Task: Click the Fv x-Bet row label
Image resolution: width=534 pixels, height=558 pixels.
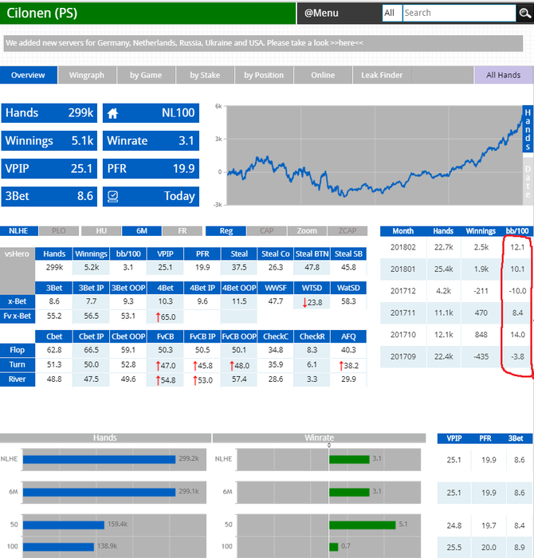Action: (18, 316)
